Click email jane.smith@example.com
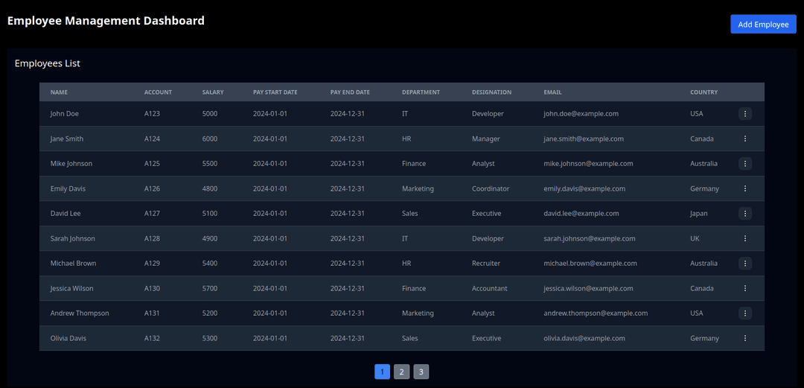This screenshot has width=804, height=388. [584, 139]
